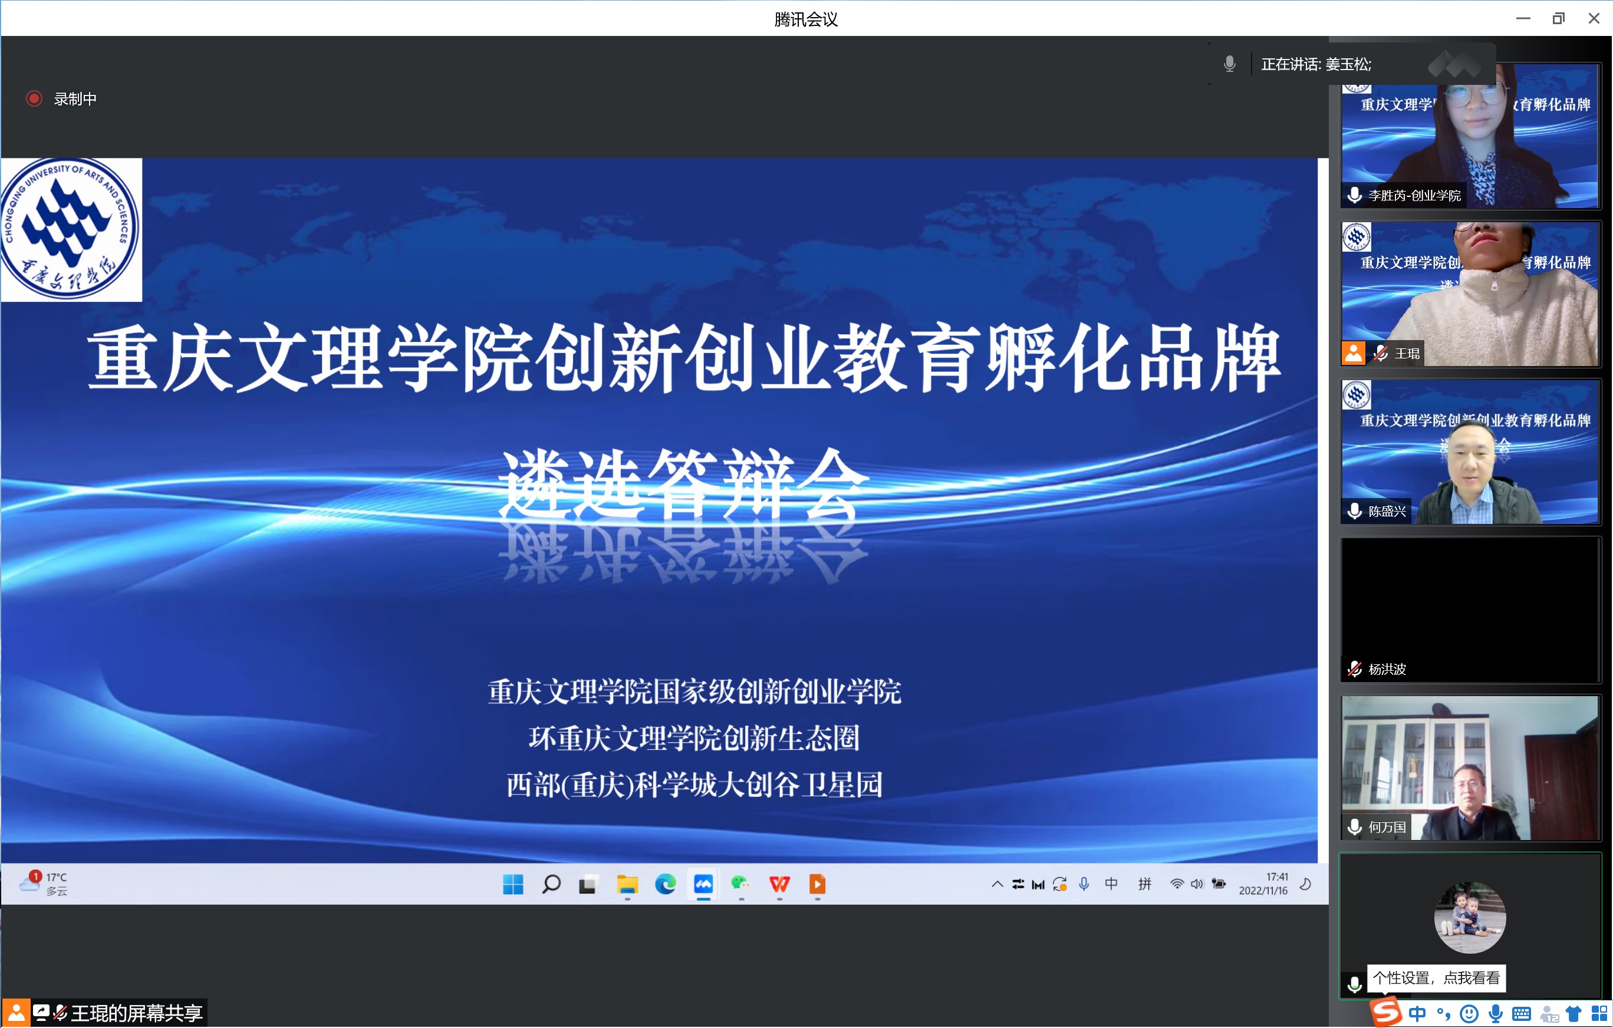Toggle Sogou Chinese/English mode (中)
The height and width of the screenshot is (1028, 1613).
[1417, 1014]
